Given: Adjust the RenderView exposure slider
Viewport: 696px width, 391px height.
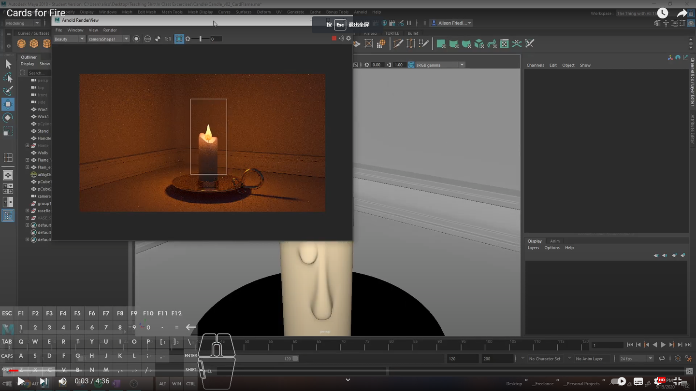Looking at the screenshot, I should 200,39.
